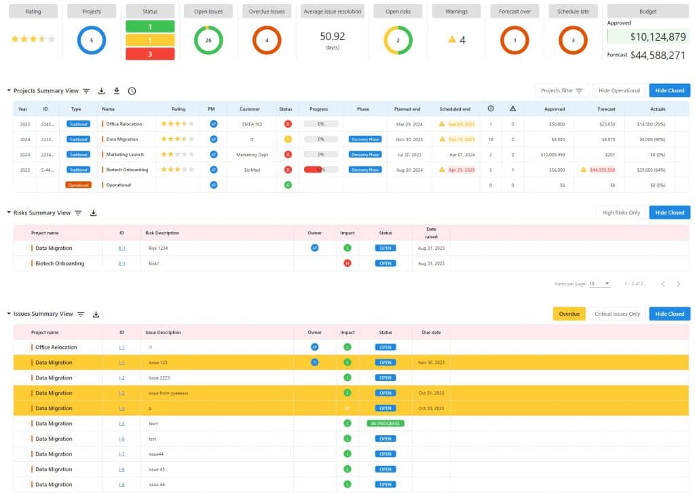The width and height of the screenshot is (695, 495).
Task: Click the warning triangle column header icon
Action: tap(512, 109)
